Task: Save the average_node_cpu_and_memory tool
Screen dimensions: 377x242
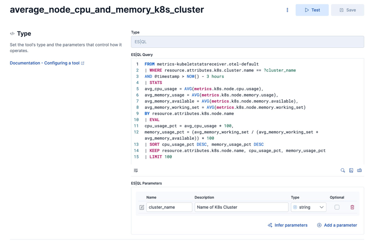Action: click(x=347, y=10)
